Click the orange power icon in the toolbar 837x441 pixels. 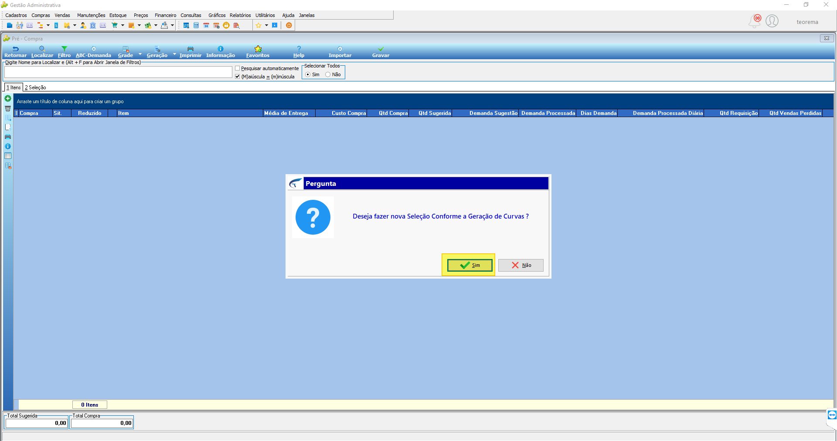(289, 26)
